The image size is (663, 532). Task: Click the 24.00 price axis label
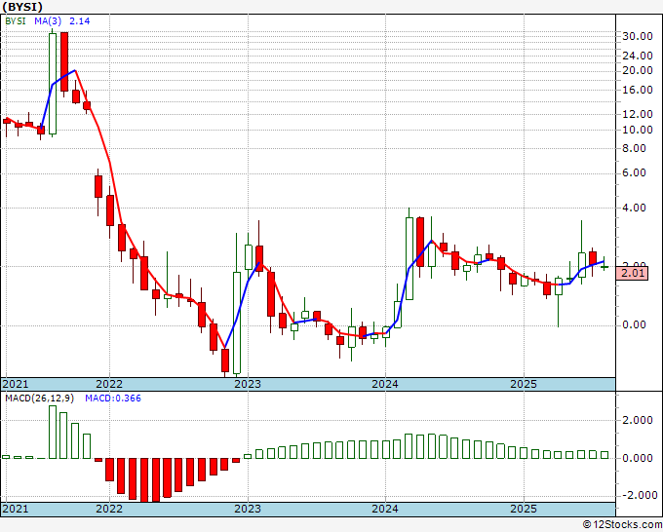pyautogui.click(x=638, y=56)
